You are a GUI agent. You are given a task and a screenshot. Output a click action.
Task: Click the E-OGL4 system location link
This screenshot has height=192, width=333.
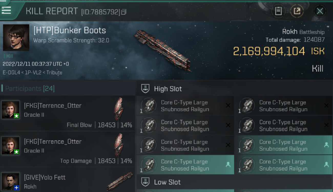(x=11, y=72)
